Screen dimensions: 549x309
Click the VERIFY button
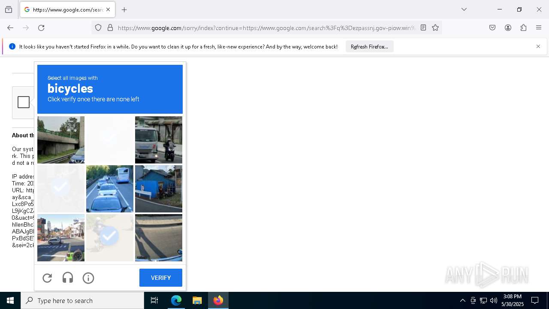coord(161,278)
